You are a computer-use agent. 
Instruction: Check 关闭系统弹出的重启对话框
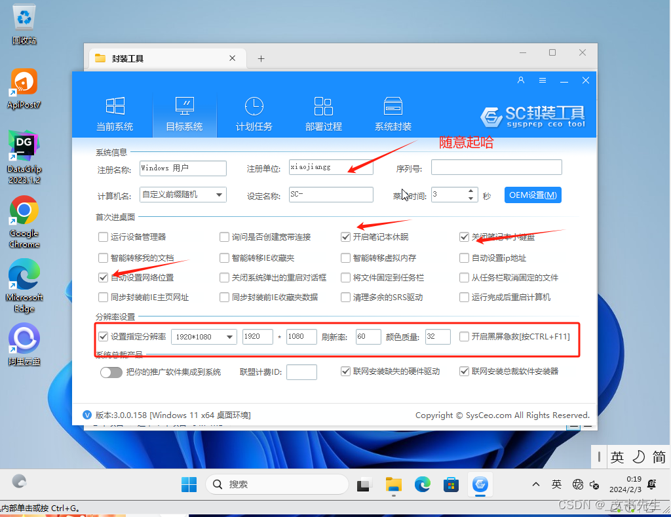tap(224, 277)
